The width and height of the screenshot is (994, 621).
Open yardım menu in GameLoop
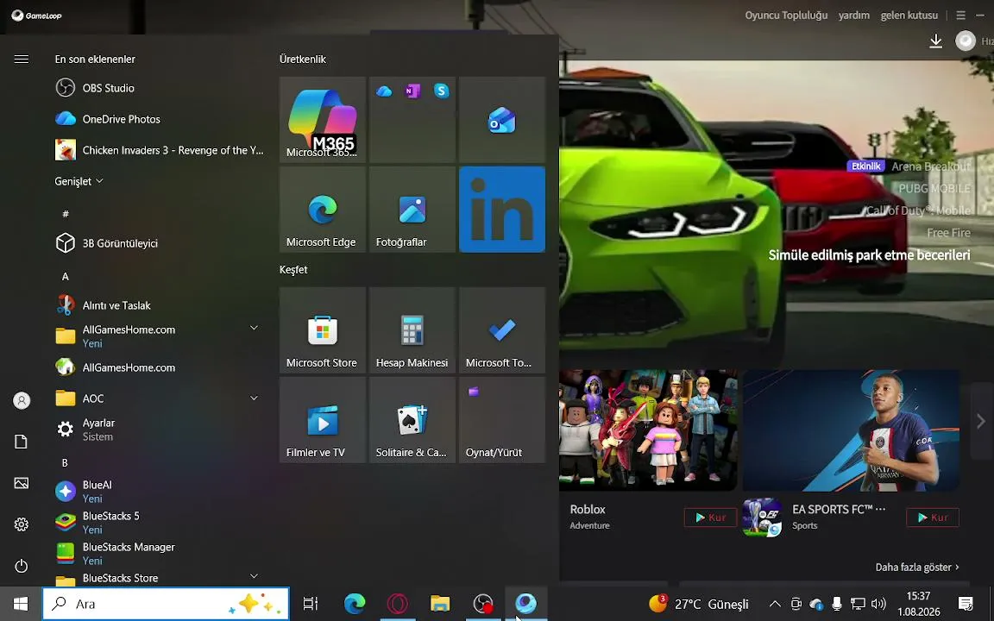[x=854, y=16]
